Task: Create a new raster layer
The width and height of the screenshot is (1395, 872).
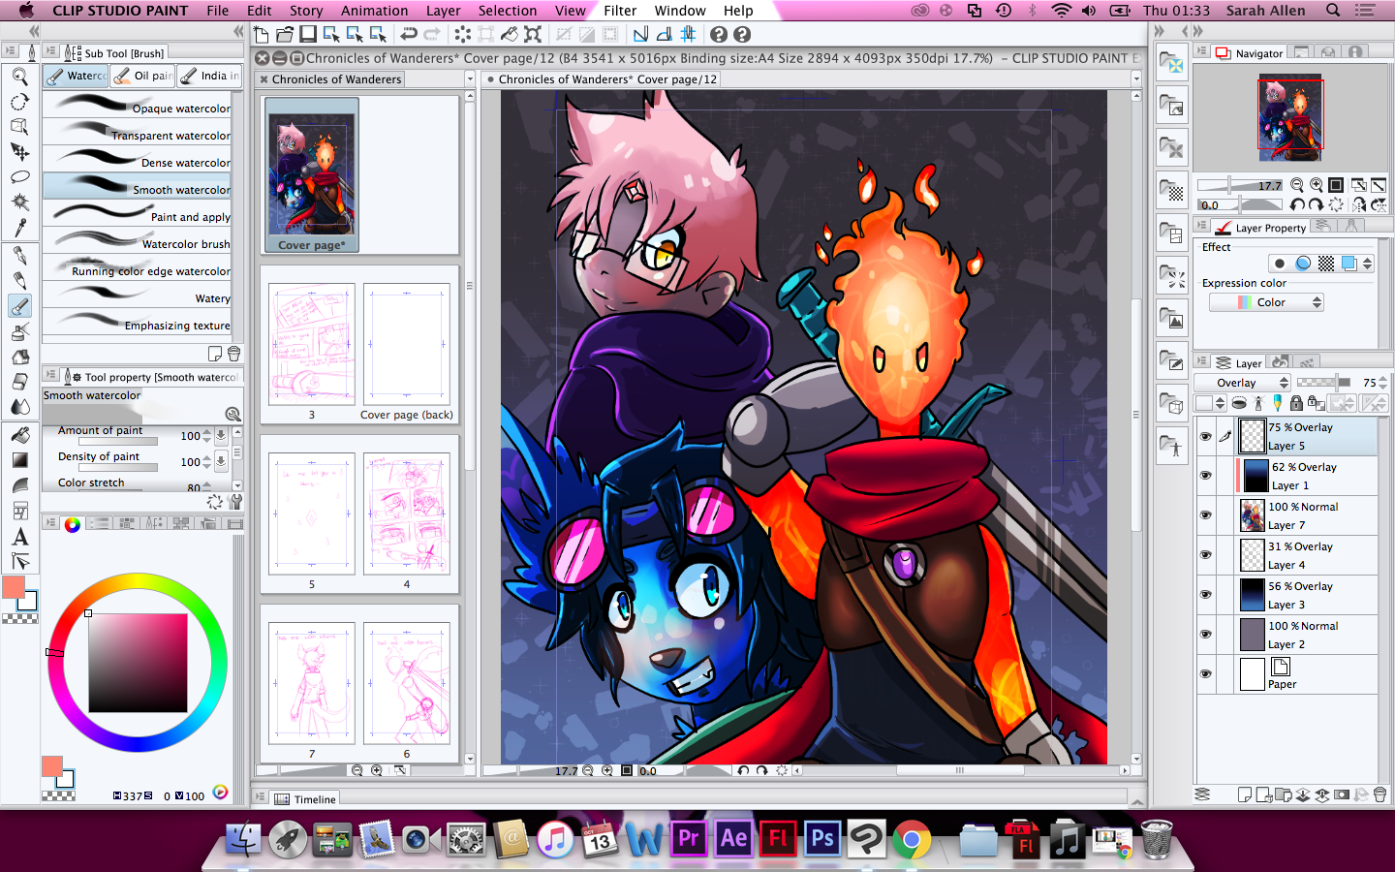Action: (x=1245, y=794)
